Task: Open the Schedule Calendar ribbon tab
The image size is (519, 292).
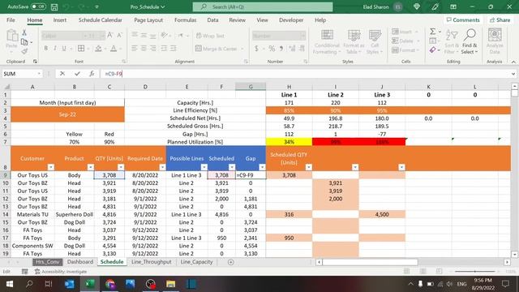Action: pyautogui.click(x=101, y=20)
